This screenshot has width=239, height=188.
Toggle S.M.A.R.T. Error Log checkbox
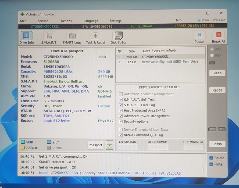(x=121, y=105)
